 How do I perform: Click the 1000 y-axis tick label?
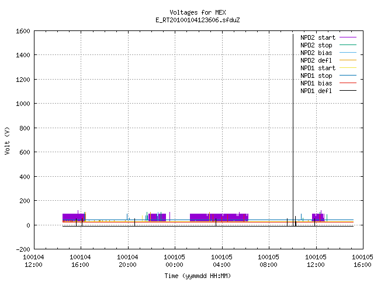(23, 104)
